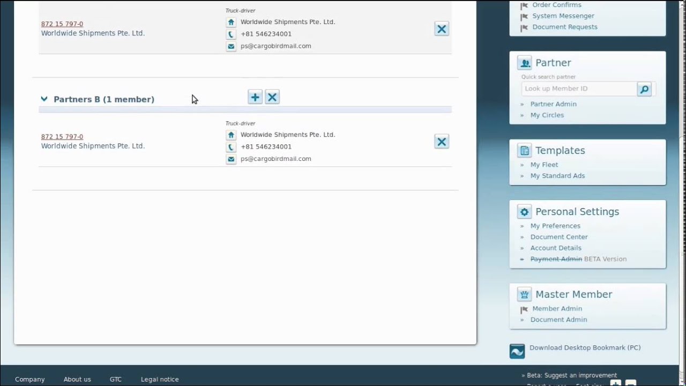Click the envelope icon in the upper partner row

point(231,47)
